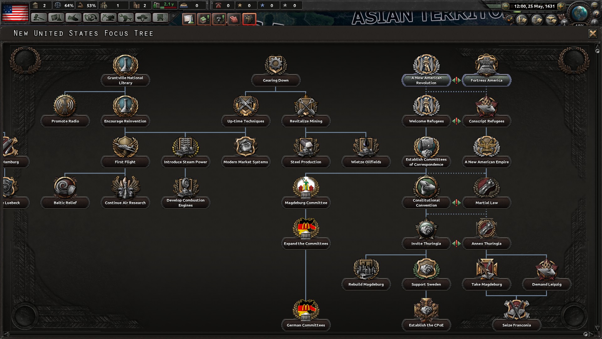
Task: Open the help question mark button
Action: pos(596,14)
